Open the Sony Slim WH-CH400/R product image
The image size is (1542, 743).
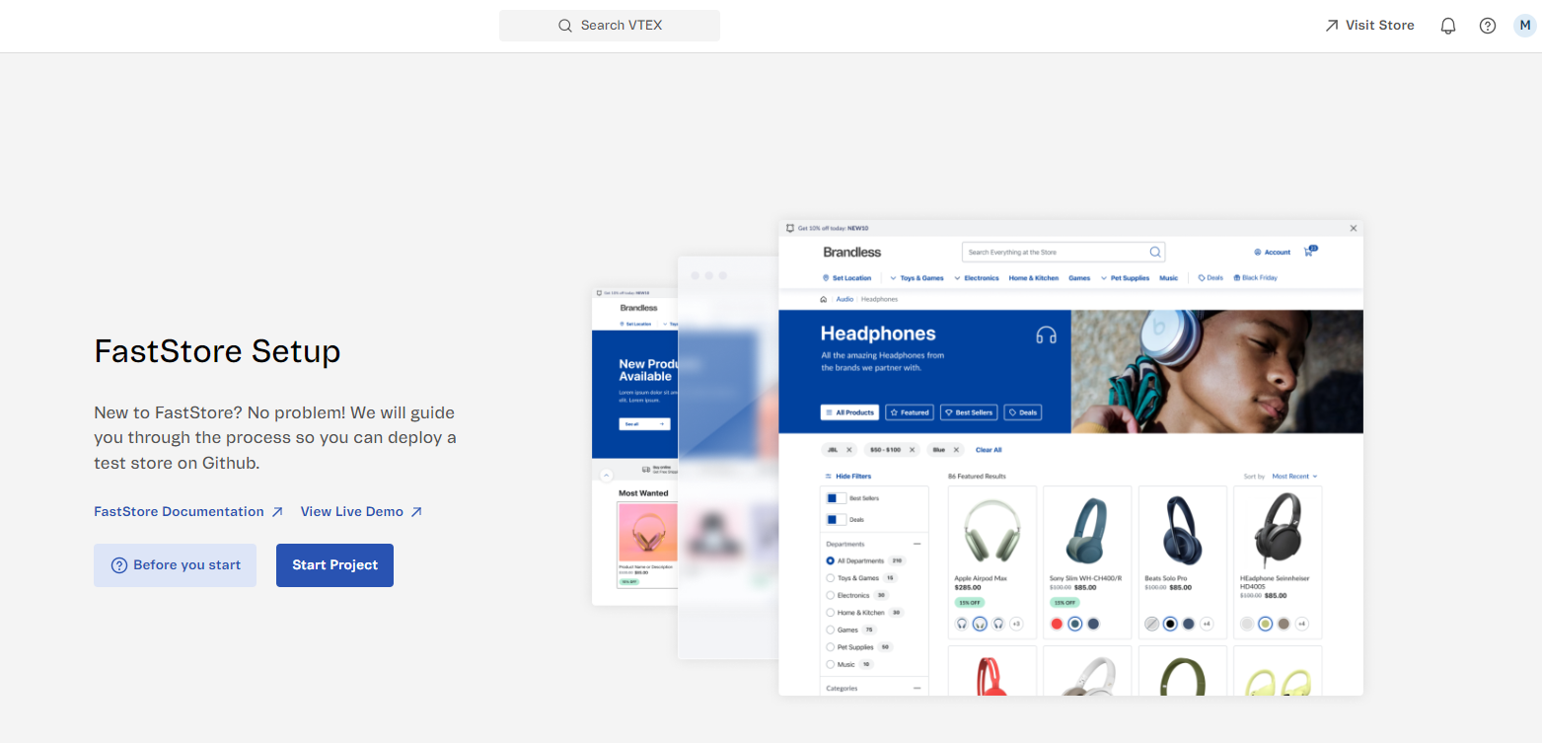[1088, 530]
